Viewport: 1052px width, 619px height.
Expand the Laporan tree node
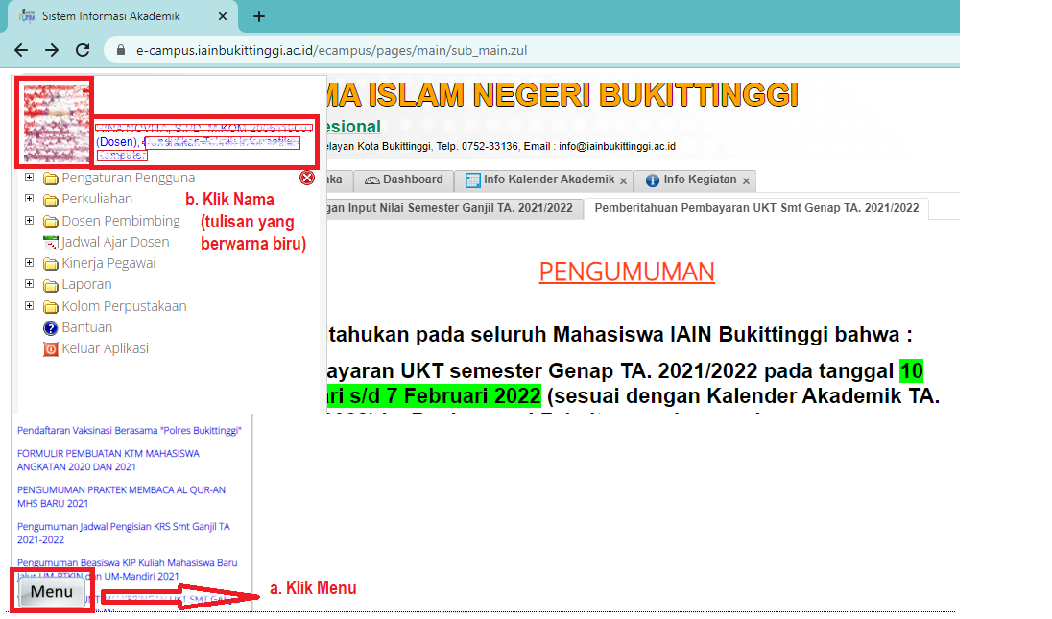29,284
